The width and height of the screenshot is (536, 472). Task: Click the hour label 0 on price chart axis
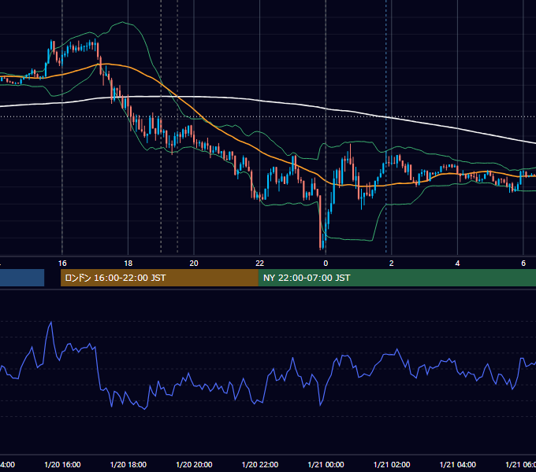[326, 264]
